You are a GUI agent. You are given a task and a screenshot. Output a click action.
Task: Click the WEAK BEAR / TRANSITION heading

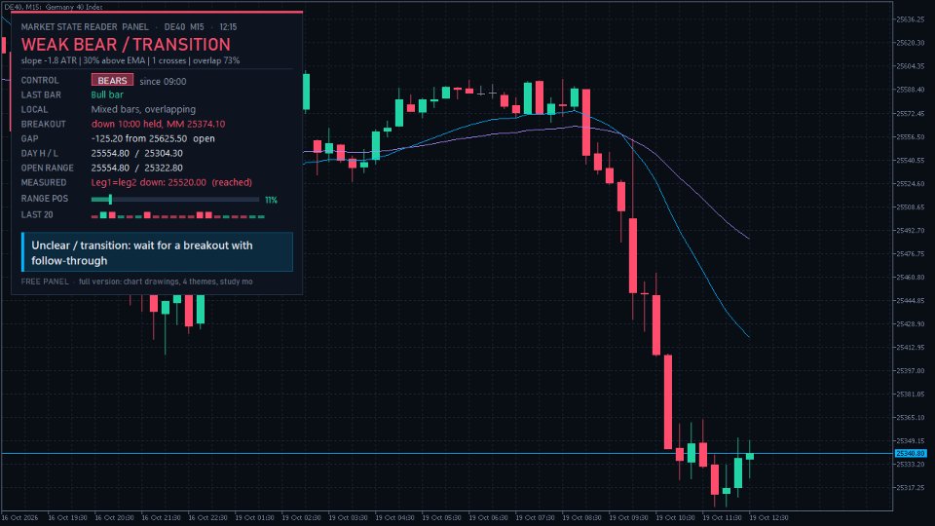[x=126, y=45]
